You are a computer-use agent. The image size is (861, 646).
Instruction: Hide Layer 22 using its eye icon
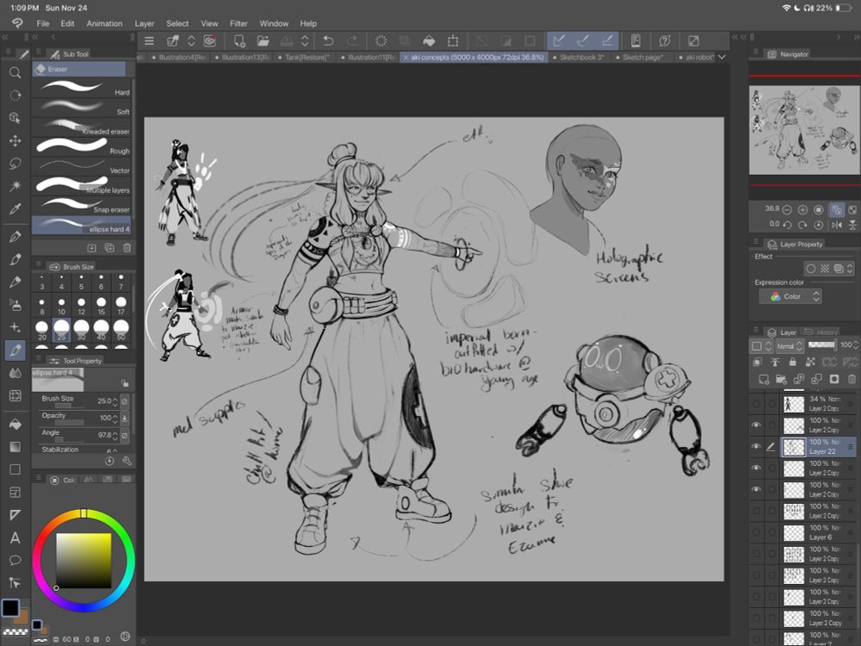756,446
